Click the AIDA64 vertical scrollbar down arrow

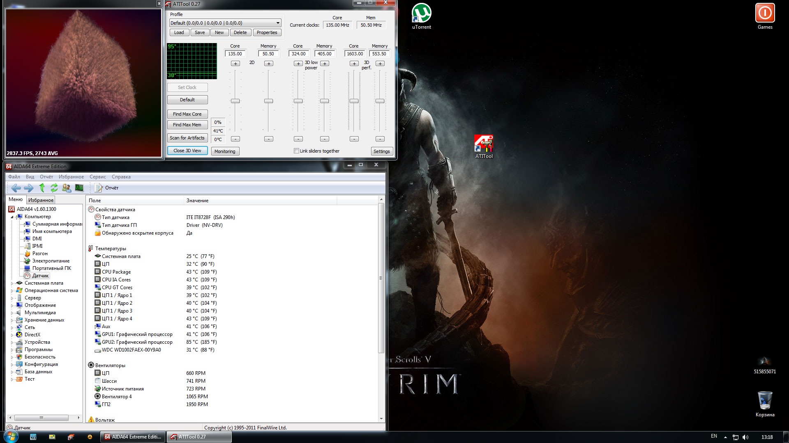[x=381, y=419]
